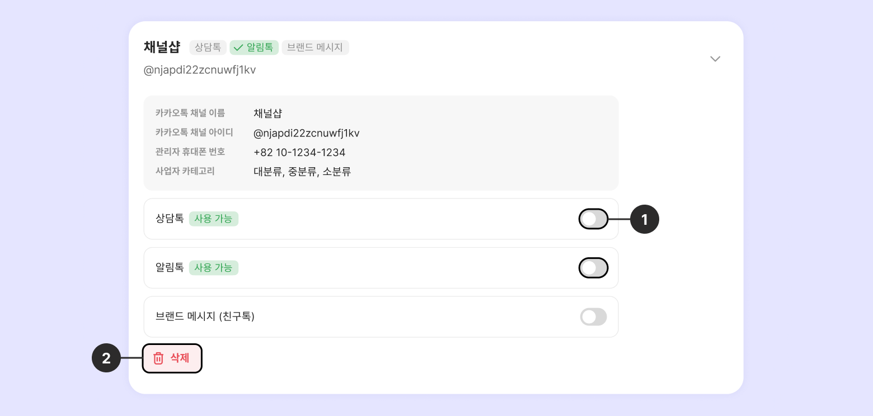Click the 대분류, 중분류, 소분류 category value
Viewport: 873px width, 416px height.
coord(302,172)
